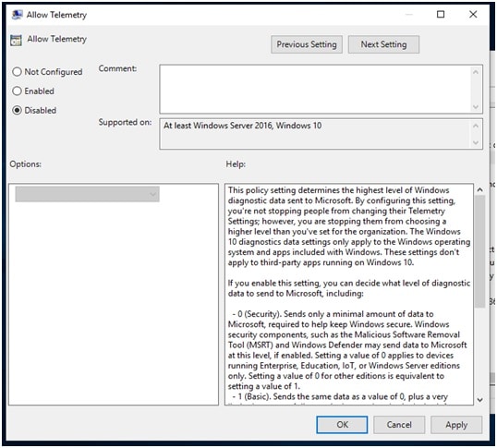Click the 'Supported on:' label
Viewport: 497px width, 448px height.
tap(125, 122)
